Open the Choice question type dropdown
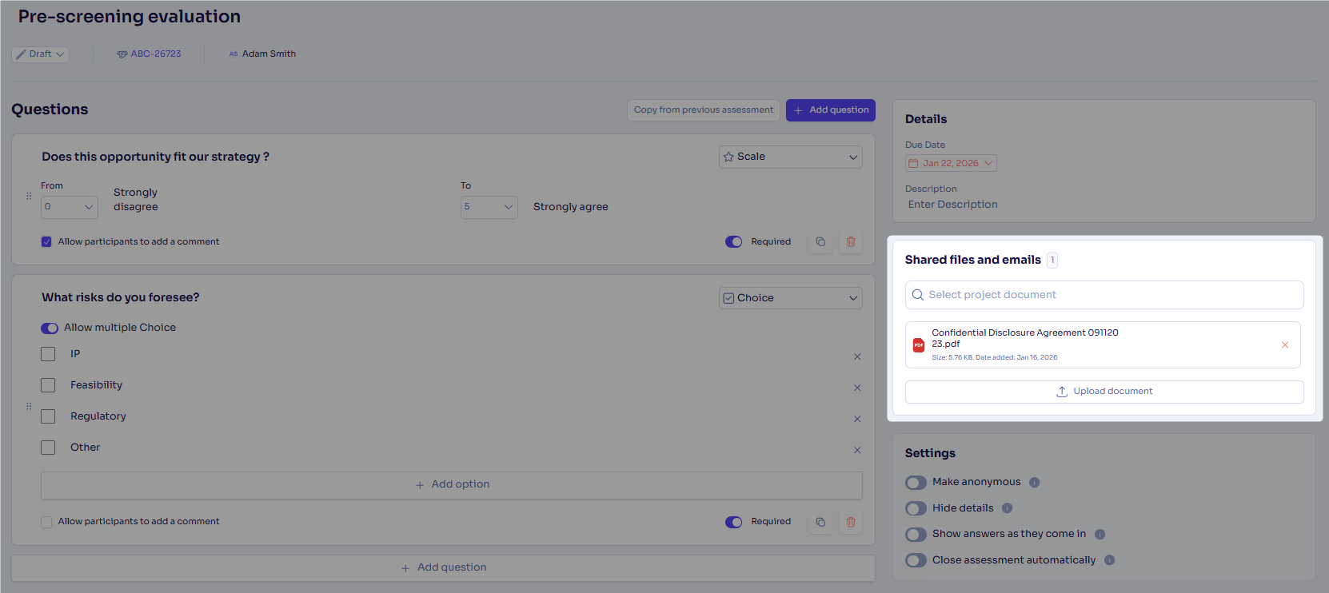 point(790,298)
